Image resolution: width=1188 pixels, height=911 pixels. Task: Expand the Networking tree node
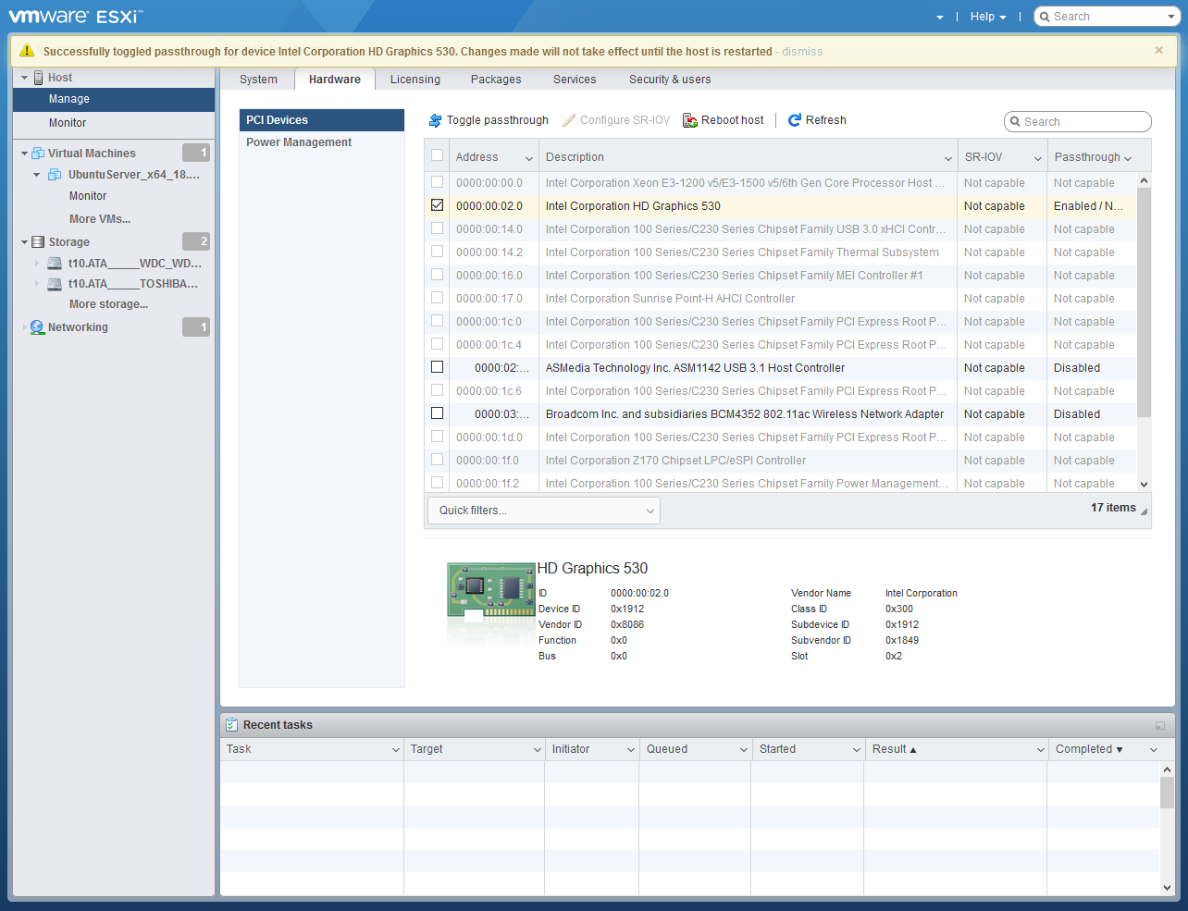24,327
